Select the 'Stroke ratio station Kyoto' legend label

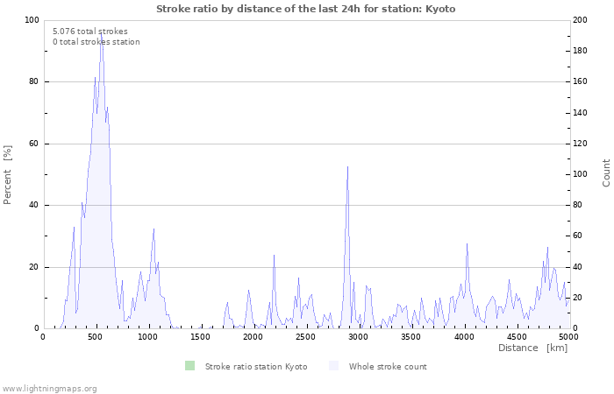255,366
